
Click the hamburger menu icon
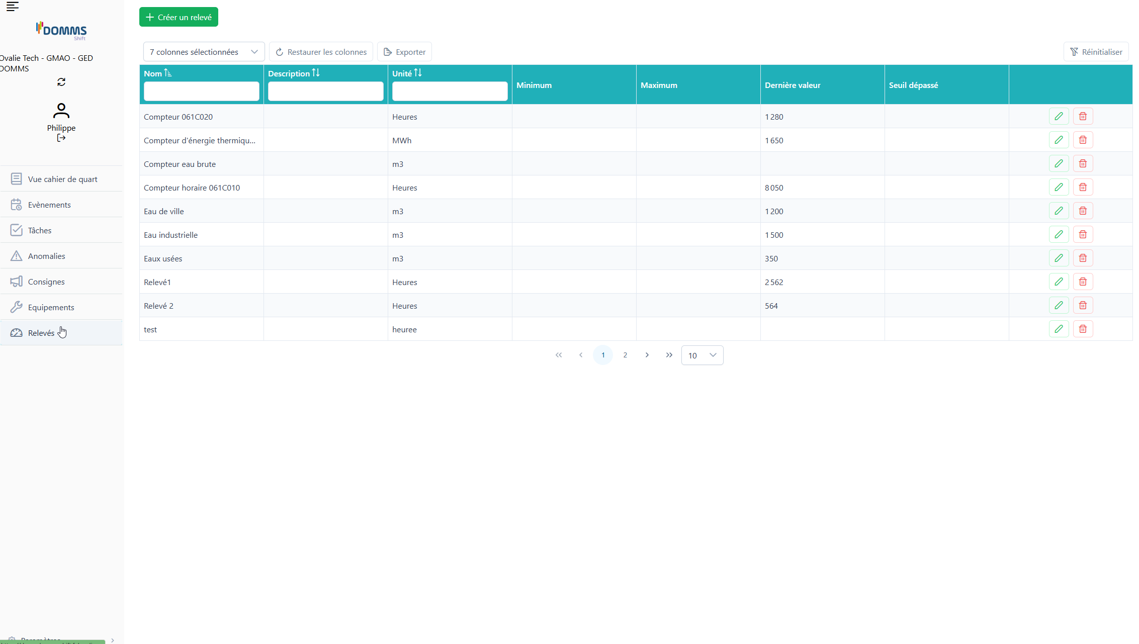tap(13, 7)
